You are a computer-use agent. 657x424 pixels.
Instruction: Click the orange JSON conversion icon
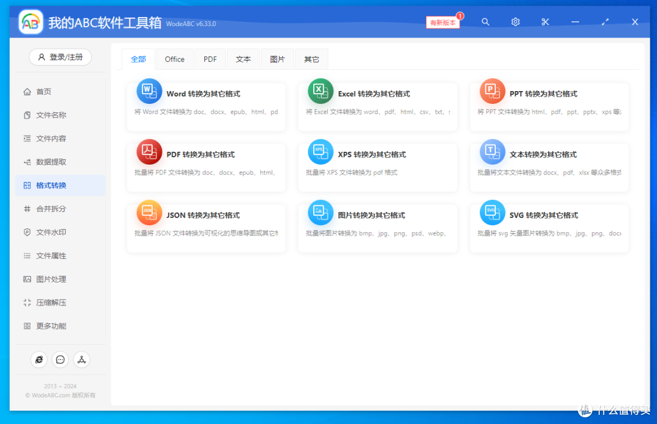[149, 213]
